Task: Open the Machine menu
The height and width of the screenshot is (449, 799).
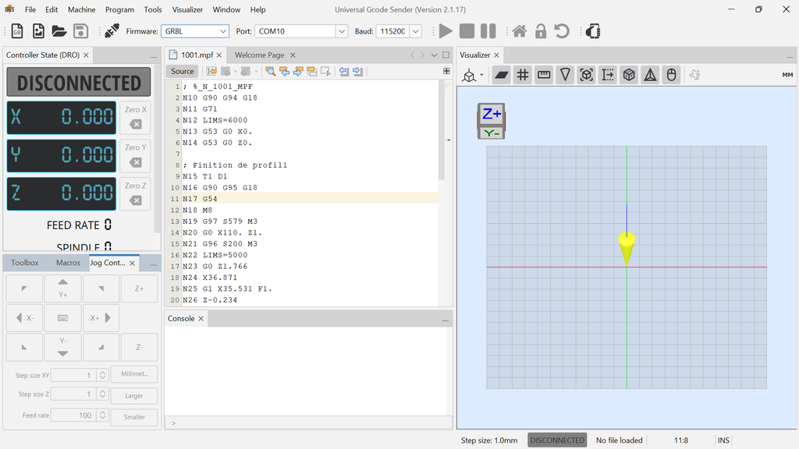Action: click(81, 9)
